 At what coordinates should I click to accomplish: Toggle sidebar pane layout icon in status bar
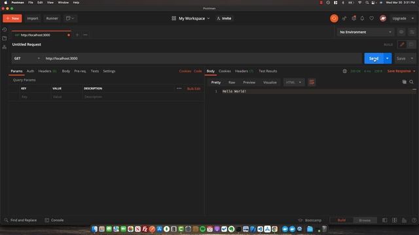point(384,220)
